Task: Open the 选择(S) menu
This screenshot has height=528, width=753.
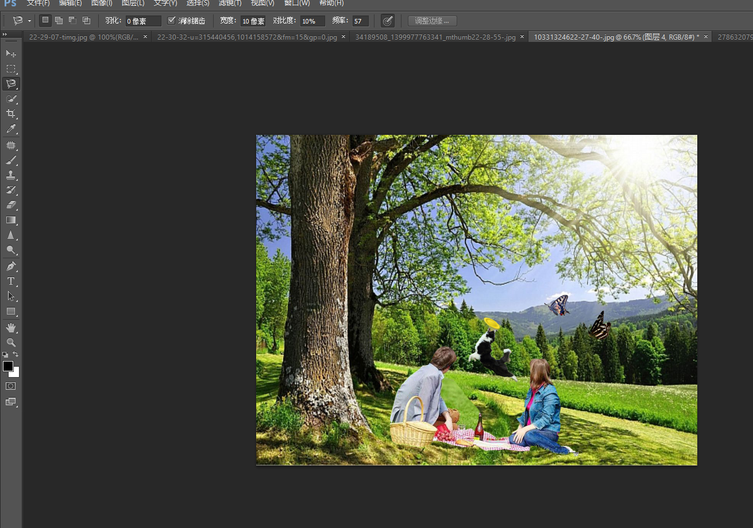Action: 198,3
